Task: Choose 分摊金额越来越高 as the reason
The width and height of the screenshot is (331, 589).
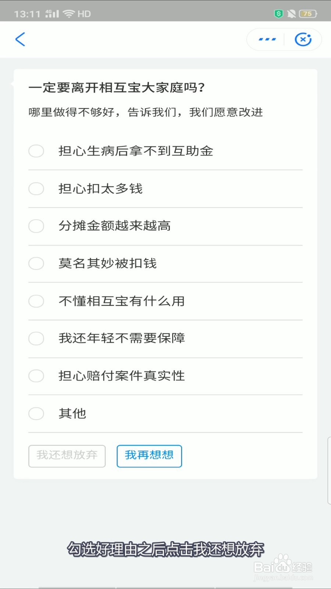Action: (x=165, y=226)
